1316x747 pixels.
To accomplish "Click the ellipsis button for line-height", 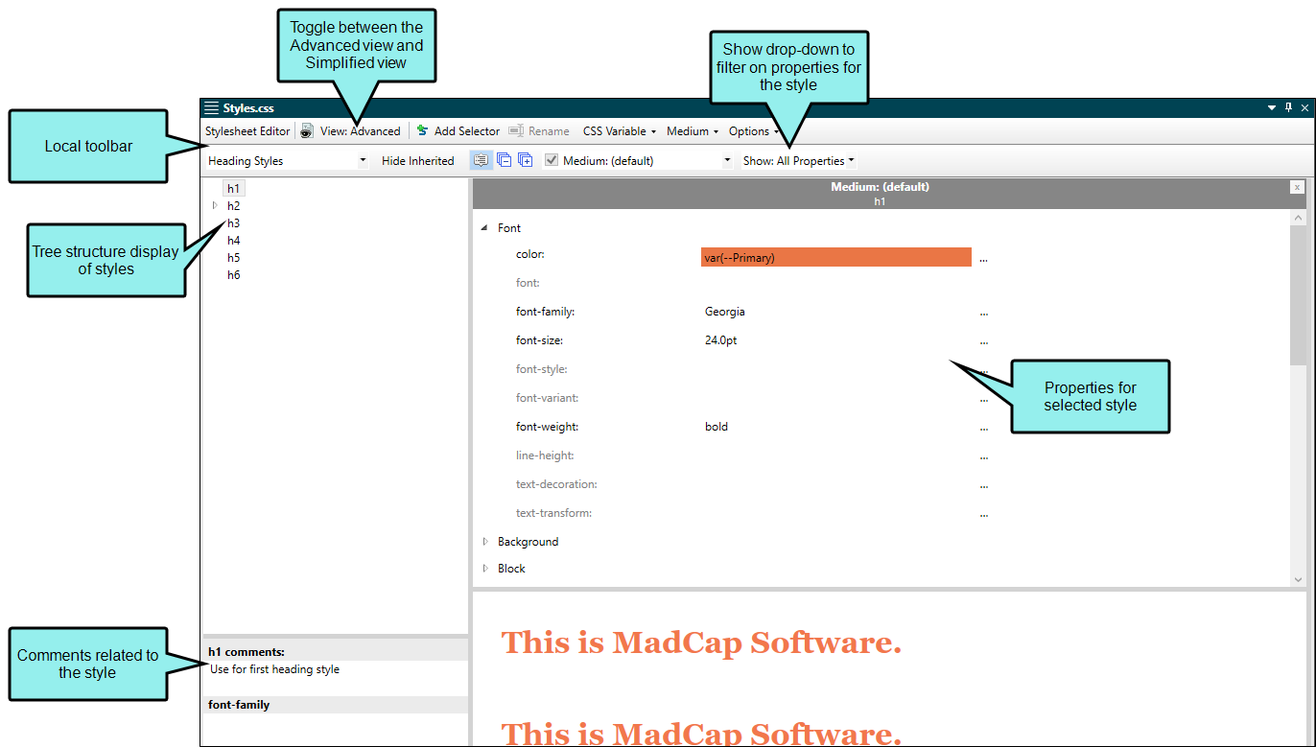I will (x=984, y=457).
